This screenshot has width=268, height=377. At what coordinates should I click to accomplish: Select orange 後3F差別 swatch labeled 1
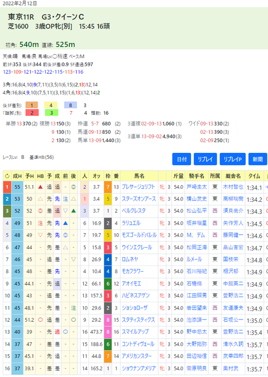(x=31, y=105)
